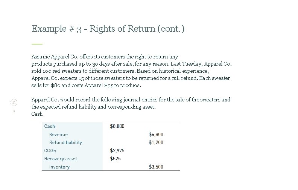Select the $1,200 refund liability amount

(x=156, y=142)
